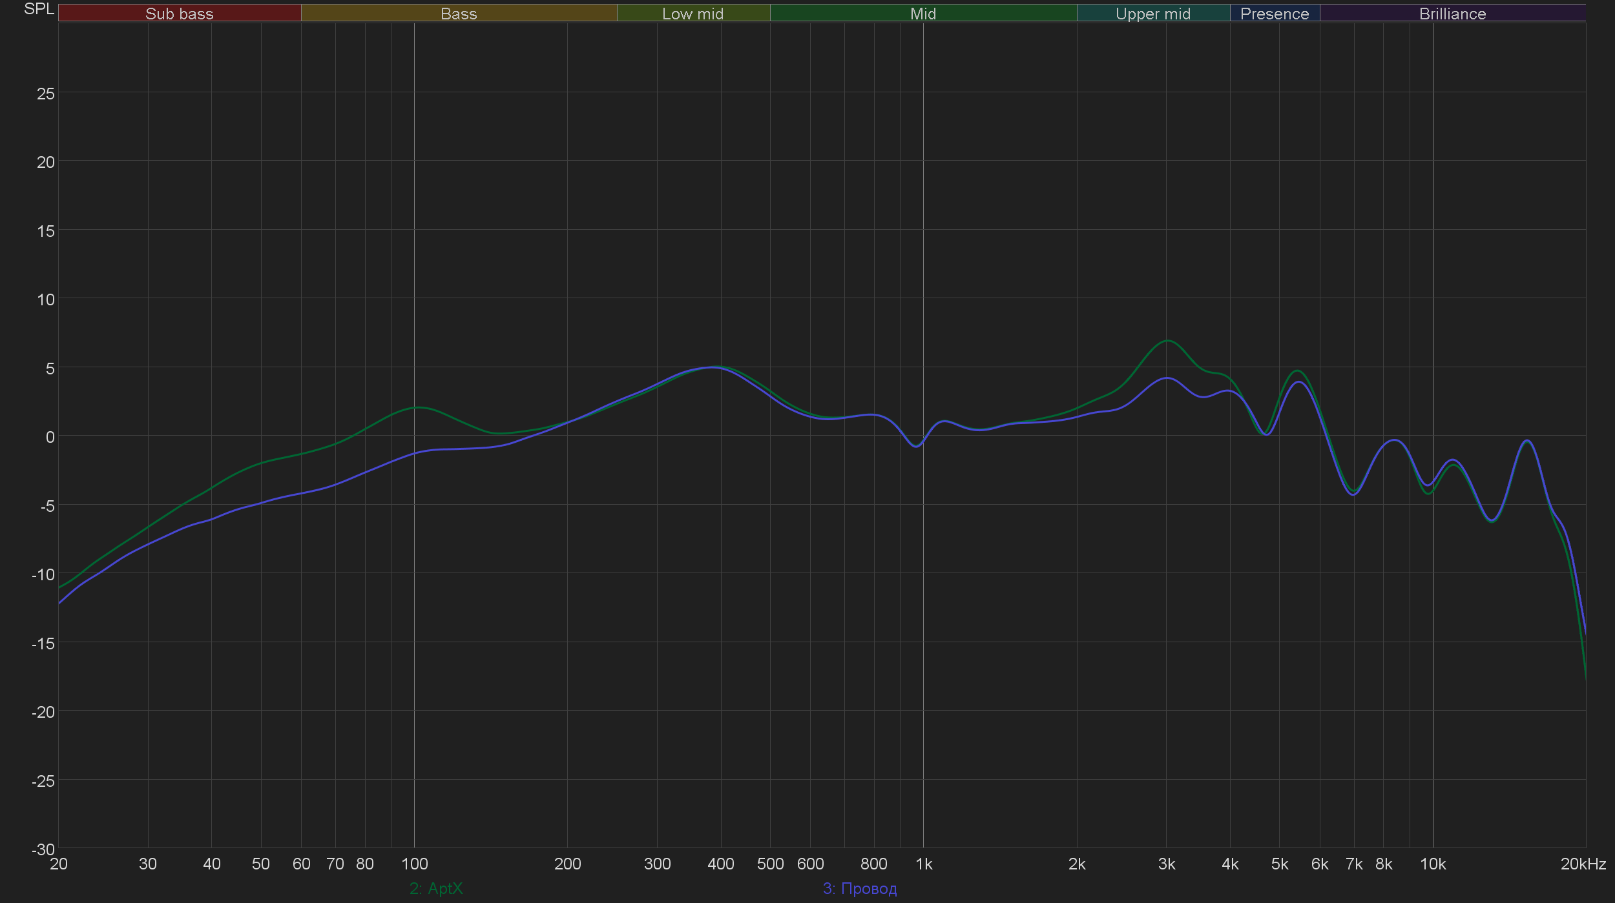The image size is (1615, 903).
Task: Click the SPL axis label
Action: coord(39,9)
